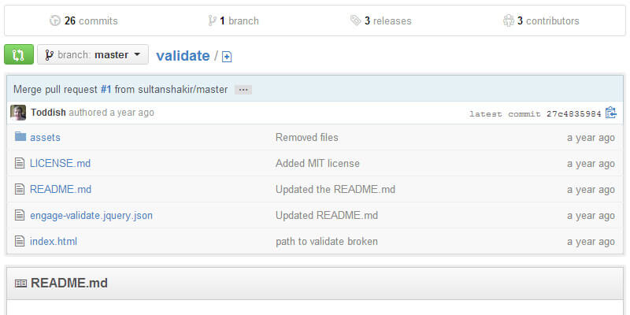Open Toddish's author profile link
This screenshot has height=315, width=630.
point(48,113)
